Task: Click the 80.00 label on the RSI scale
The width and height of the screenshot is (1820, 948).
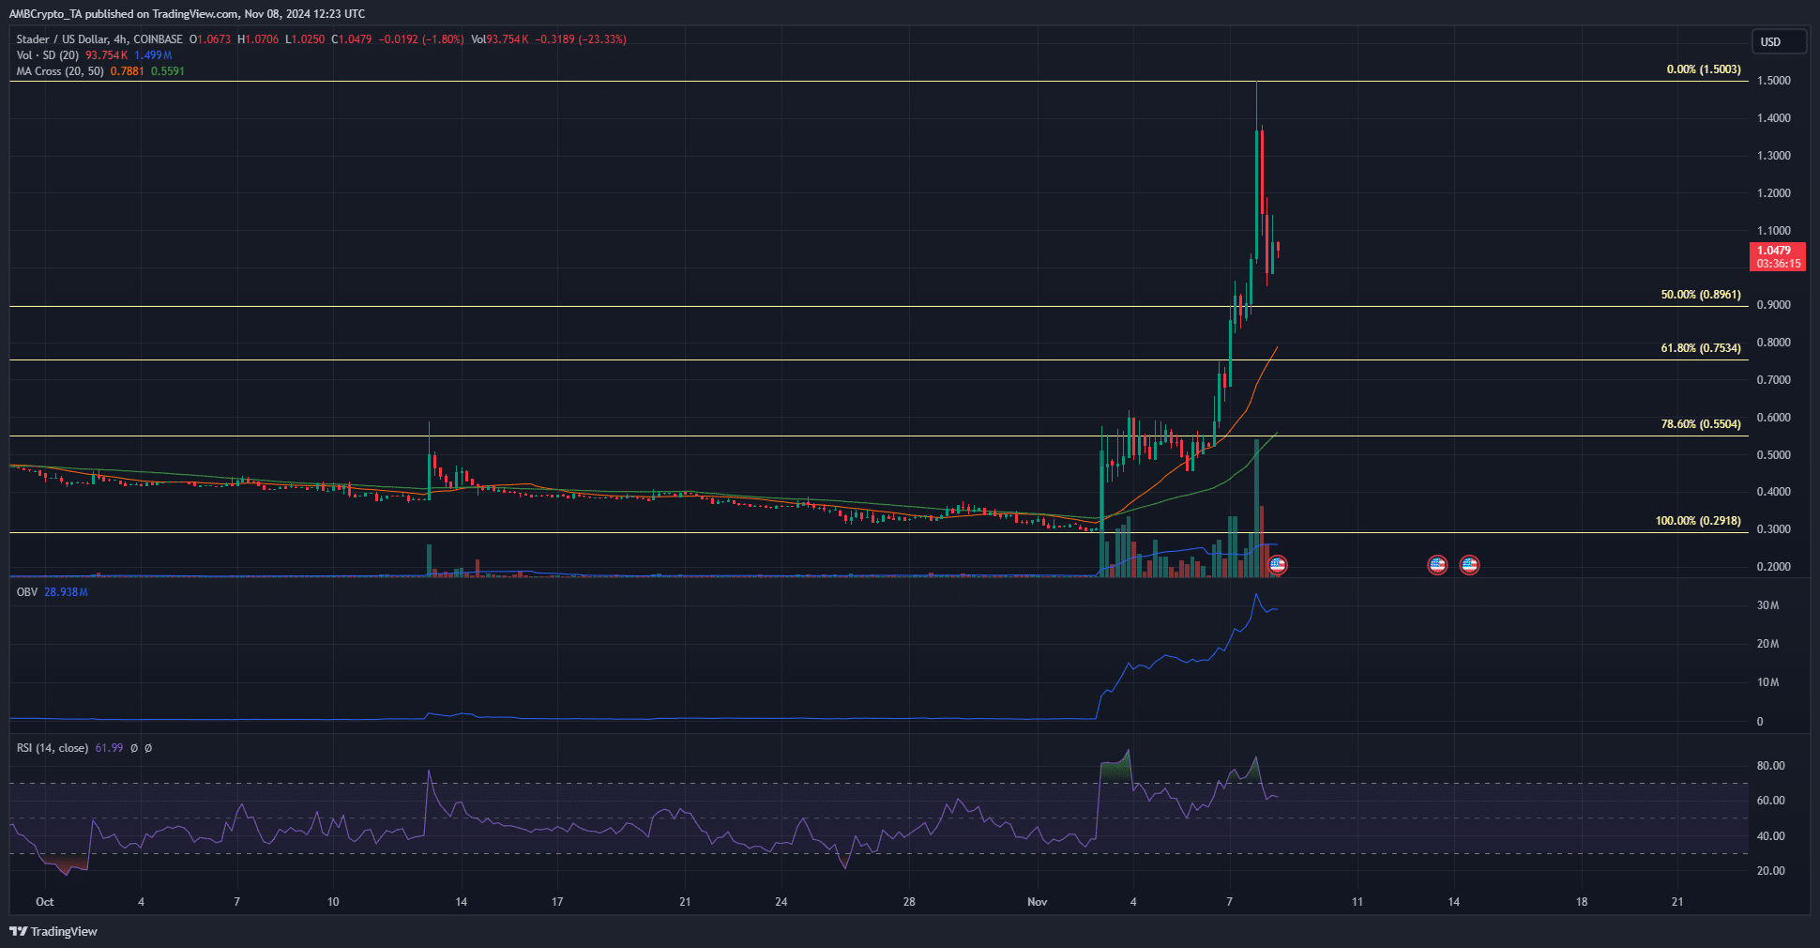Action: (x=1771, y=766)
